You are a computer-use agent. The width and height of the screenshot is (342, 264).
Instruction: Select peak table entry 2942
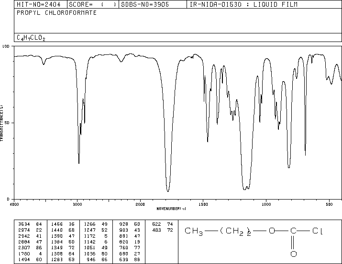click(x=30, y=236)
